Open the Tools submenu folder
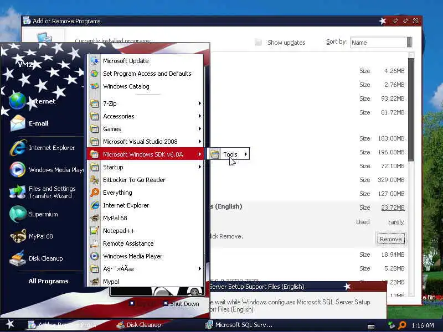This screenshot has height=332, width=443. point(228,154)
